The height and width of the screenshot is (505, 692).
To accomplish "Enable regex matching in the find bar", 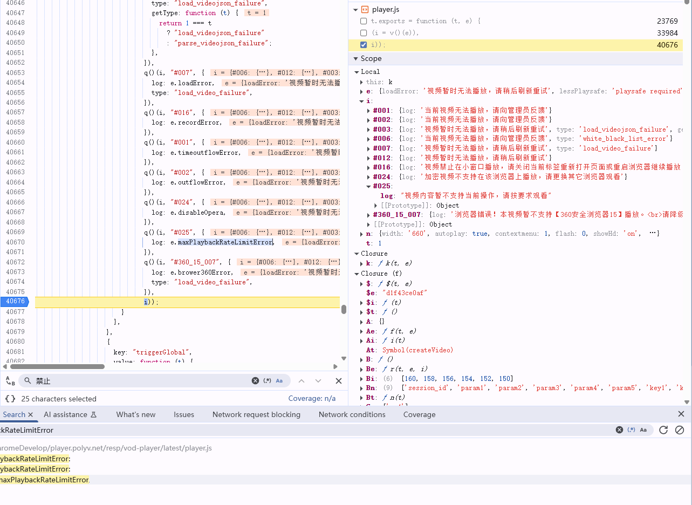I will [x=267, y=381].
